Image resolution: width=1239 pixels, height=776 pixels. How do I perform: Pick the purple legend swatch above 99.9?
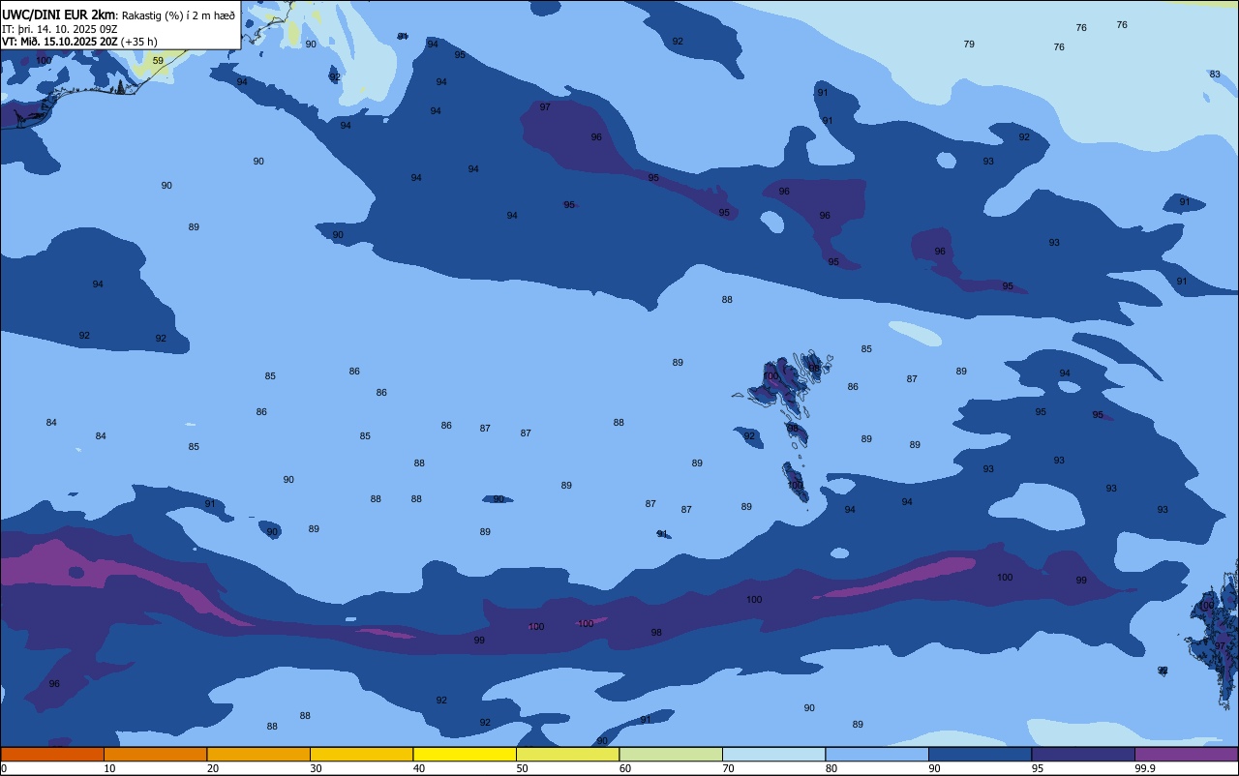click(1186, 754)
